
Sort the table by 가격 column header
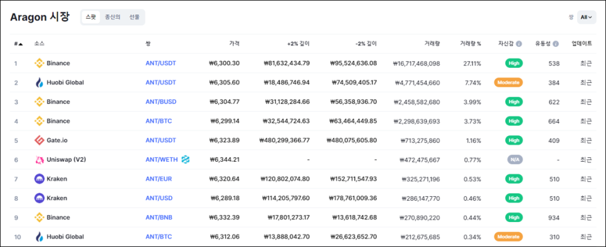coord(234,44)
